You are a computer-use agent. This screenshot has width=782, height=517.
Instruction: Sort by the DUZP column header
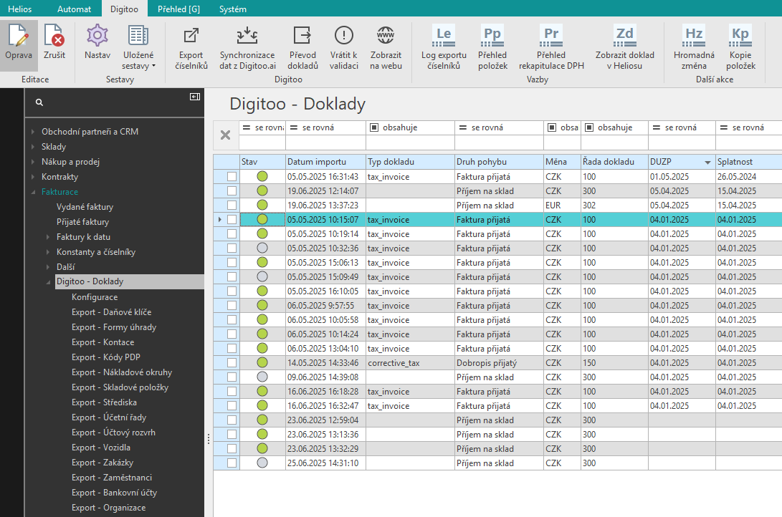click(x=682, y=162)
